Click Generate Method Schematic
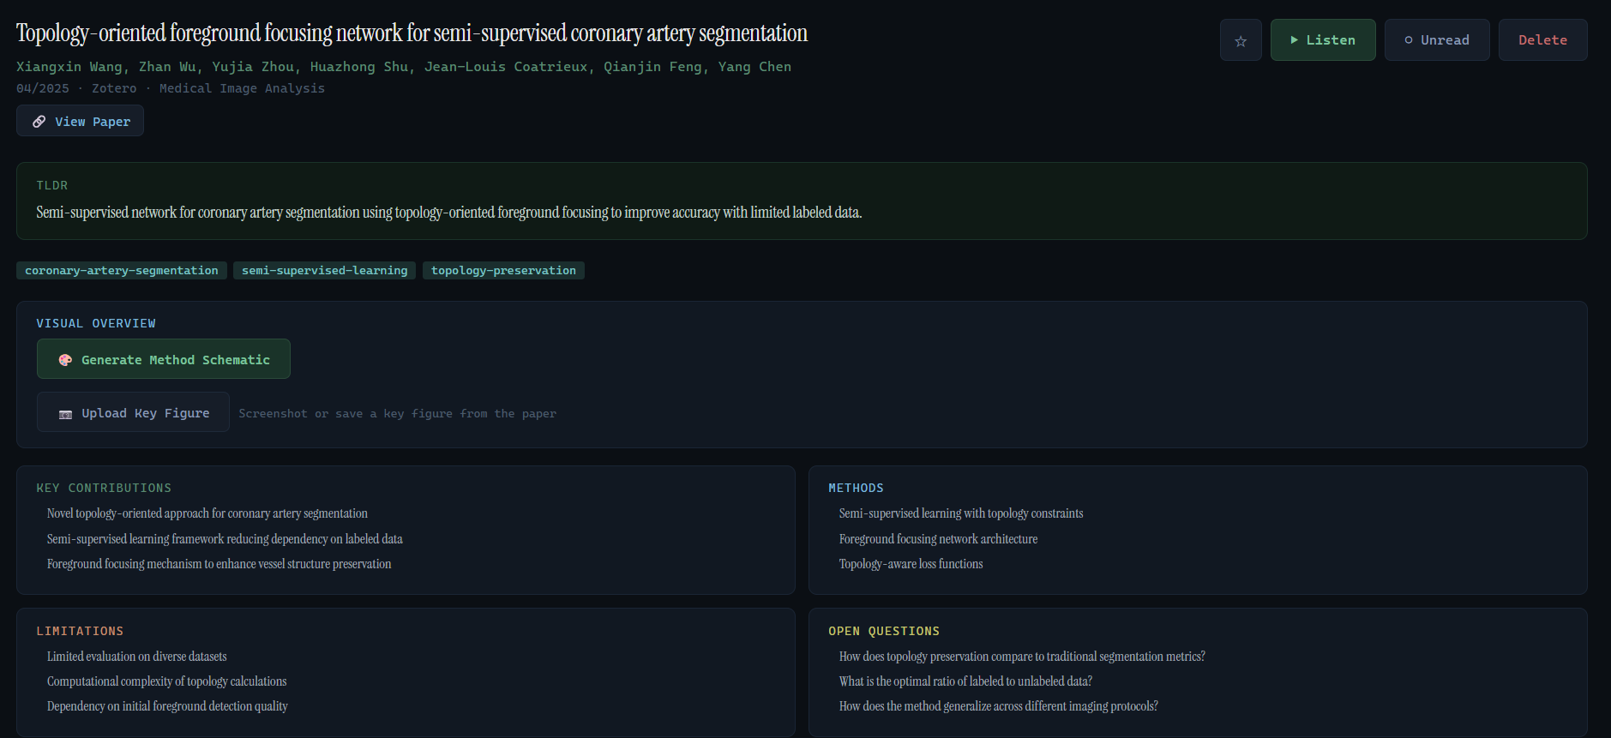Viewport: 1611px width, 738px height. pyautogui.click(x=164, y=359)
